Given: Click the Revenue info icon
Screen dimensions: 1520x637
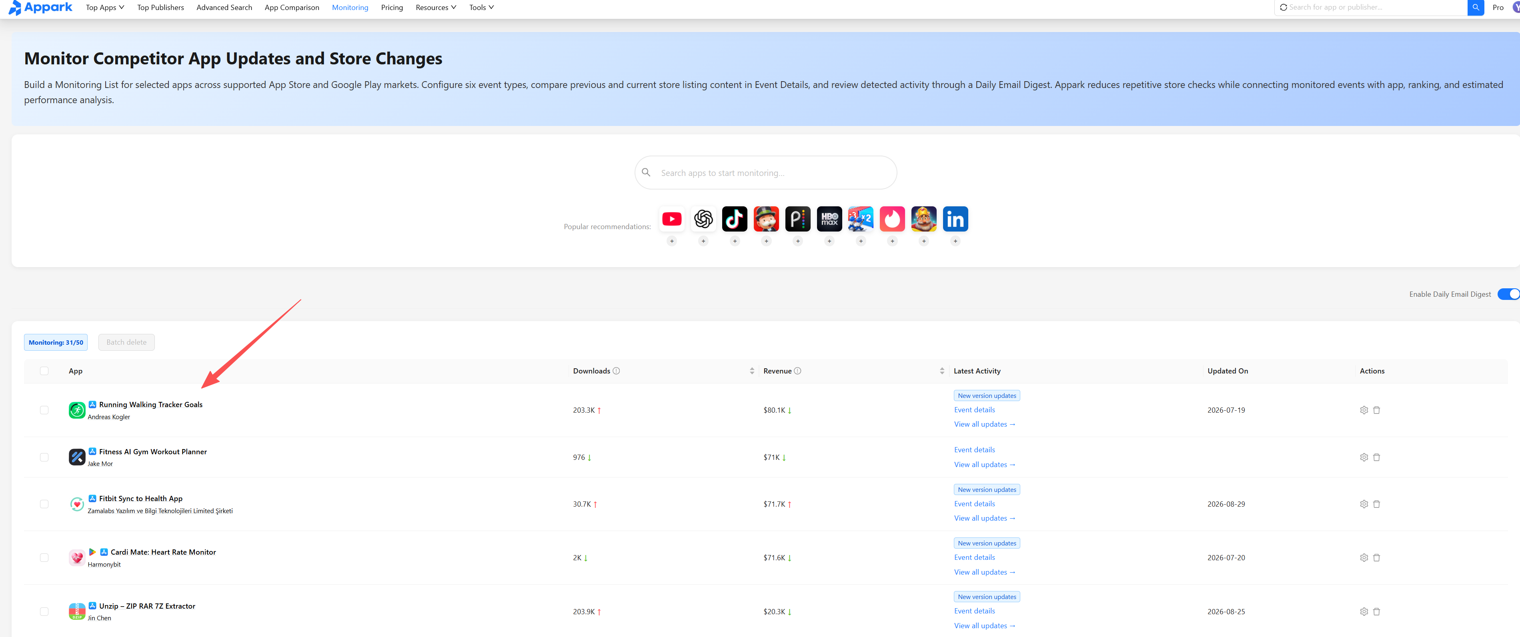Looking at the screenshot, I should coord(797,371).
